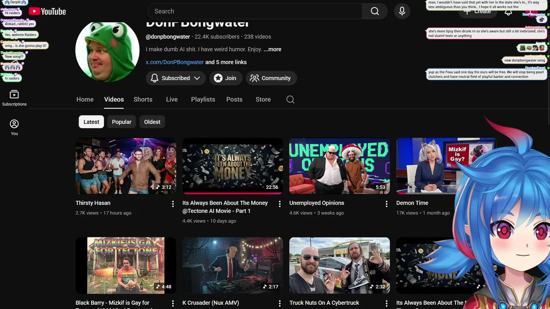Open options menu for Thirsty Hasan

[173, 204]
